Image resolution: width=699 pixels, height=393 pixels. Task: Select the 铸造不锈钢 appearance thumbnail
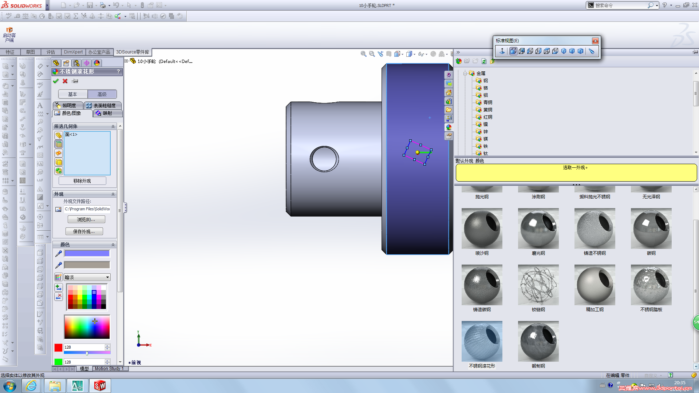coord(595,229)
